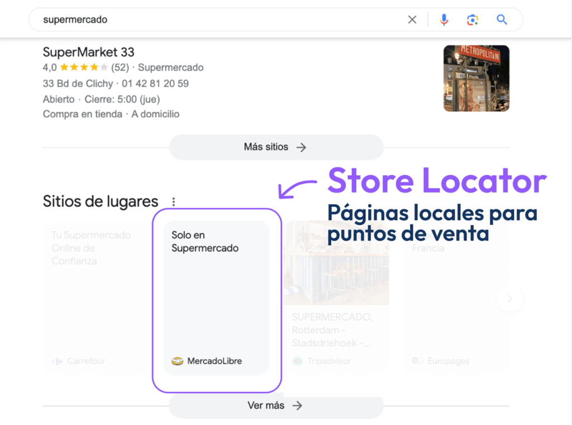Advance the carousel with the next arrow
This screenshot has width=572, height=425.
pos(509,298)
